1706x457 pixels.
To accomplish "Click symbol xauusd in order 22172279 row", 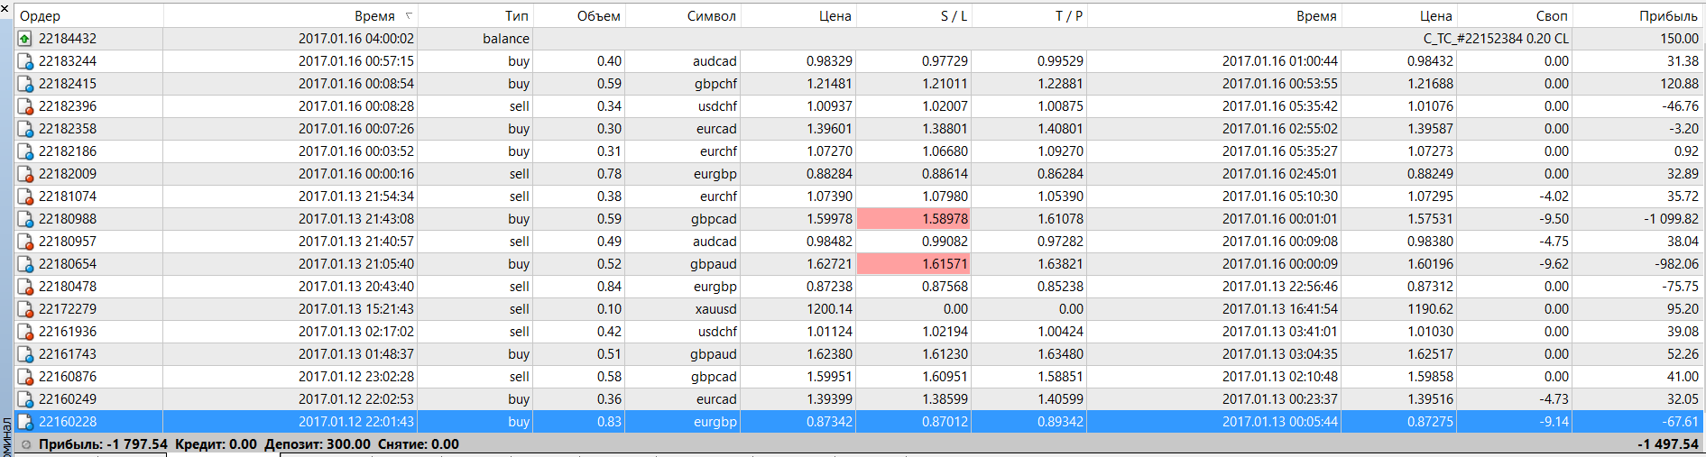I will pos(715,309).
